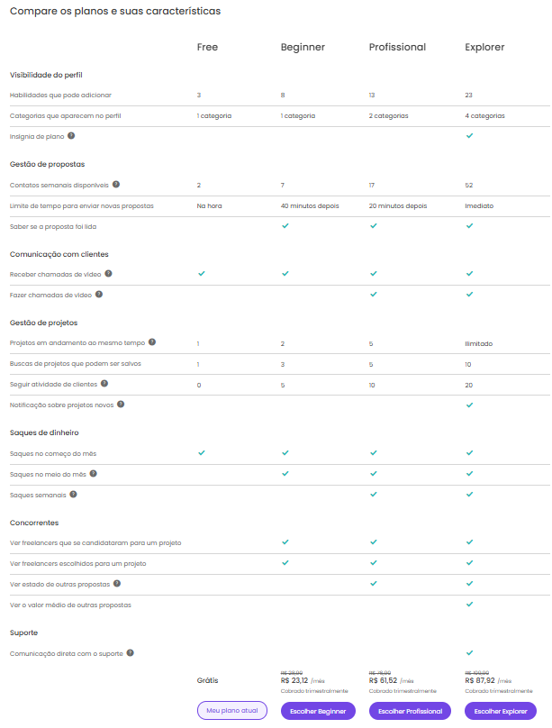Click the Beginner price R$ 23,12 text

[294, 679]
